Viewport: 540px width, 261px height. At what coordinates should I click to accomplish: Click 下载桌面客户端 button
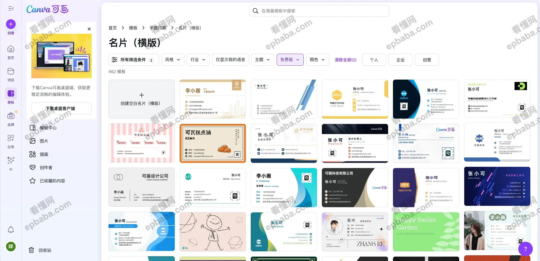point(61,108)
